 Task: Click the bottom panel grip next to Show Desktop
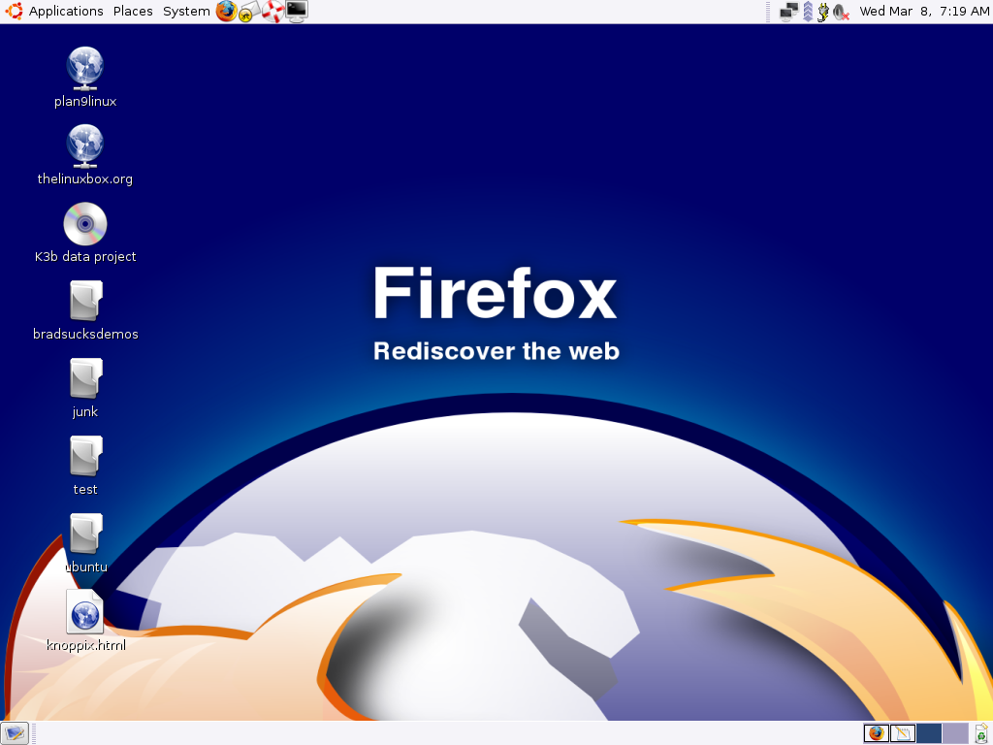pyautogui.click(x=33, y=733)
